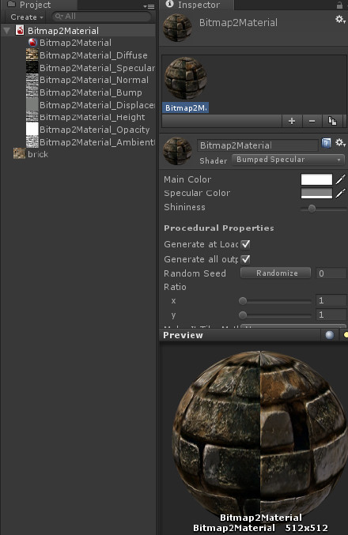
Task: Click the material preview icon beside Shader
Action: tap(177, 151)
